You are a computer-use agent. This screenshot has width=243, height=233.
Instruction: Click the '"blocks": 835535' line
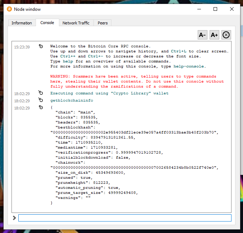click(77, 117)
